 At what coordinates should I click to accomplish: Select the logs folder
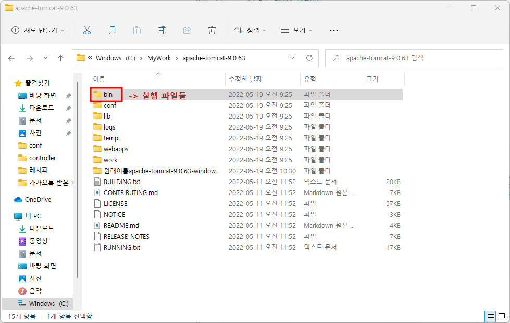coord(246,127)
